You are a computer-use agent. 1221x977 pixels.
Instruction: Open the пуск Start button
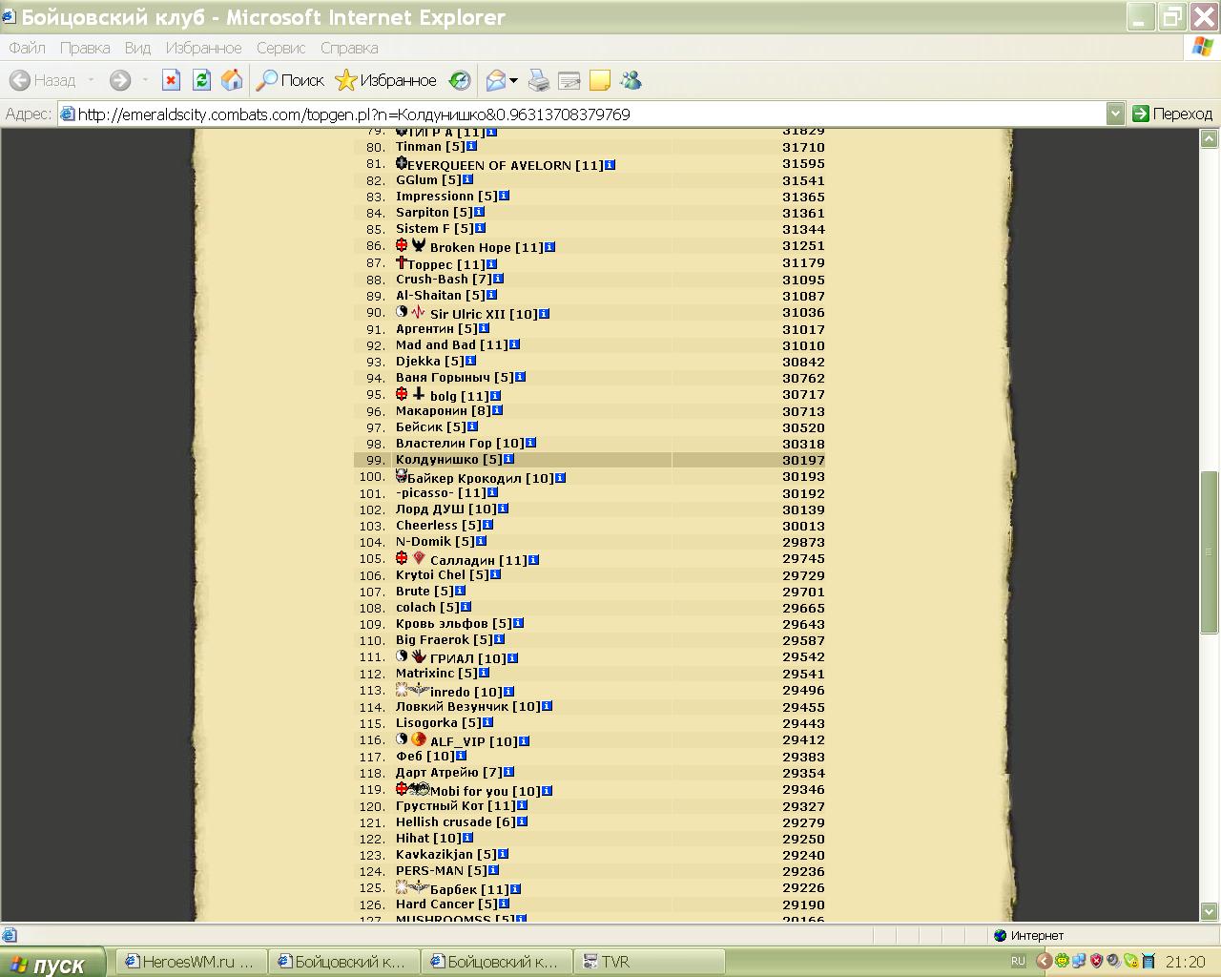[x=53, y=963]
